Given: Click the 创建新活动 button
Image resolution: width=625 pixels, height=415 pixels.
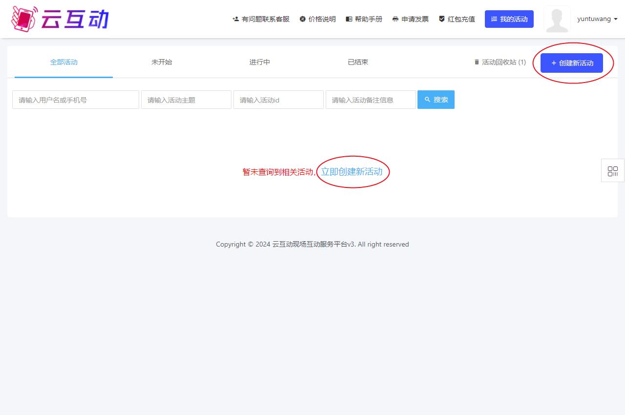Looking at the screenshot, I should [x=571, y=63].
